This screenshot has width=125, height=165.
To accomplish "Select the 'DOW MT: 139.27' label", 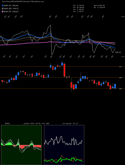I will [x=11, y=8].
